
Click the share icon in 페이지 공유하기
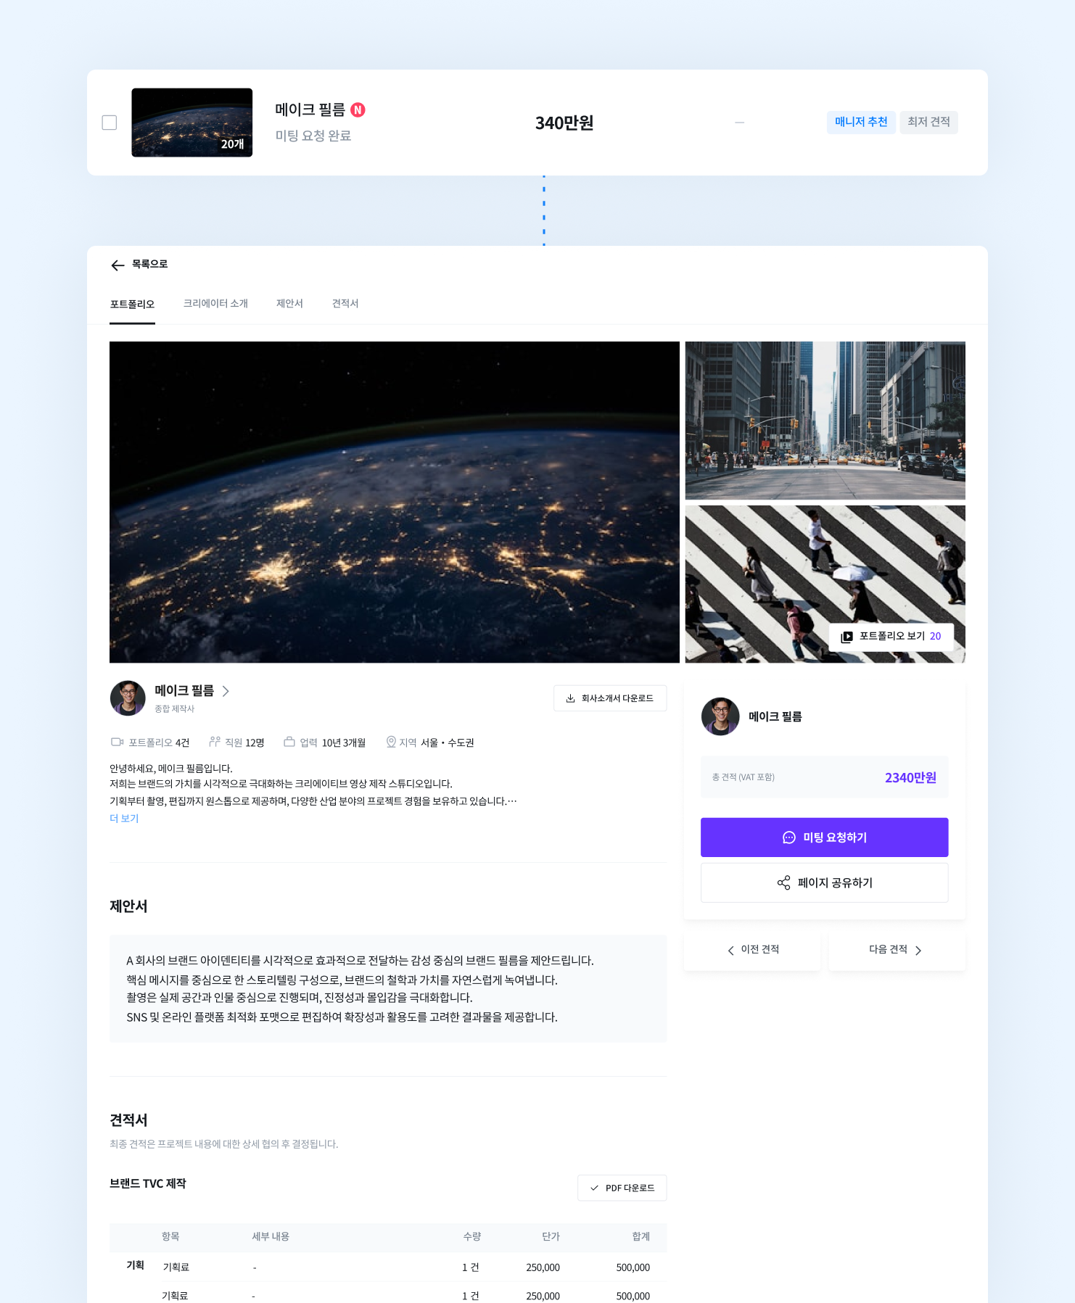tap(783, 882)
